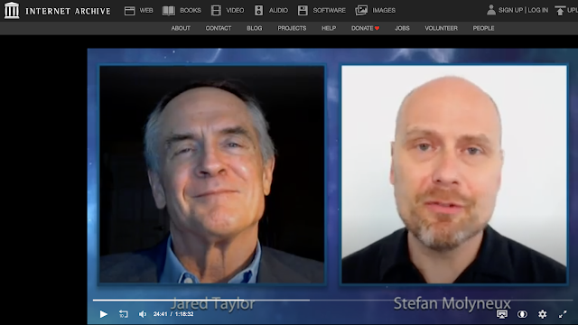Mute the video volume
Viewport: 578px width, 325px height.
point(143,314)
